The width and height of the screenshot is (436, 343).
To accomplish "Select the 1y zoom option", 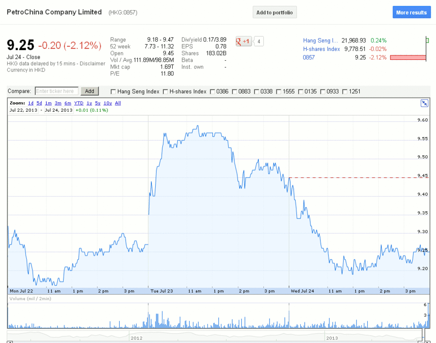I will tap(89, 103).
